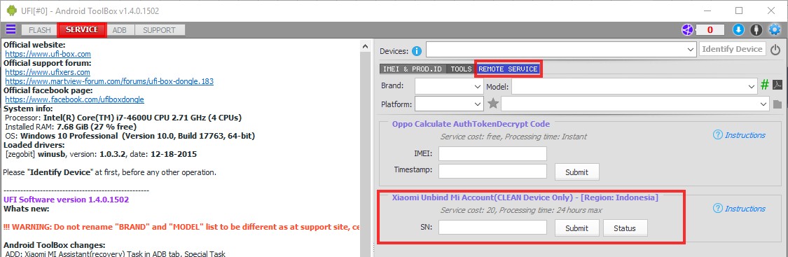Image resolution: width=788 pixels, height=257 pixels.
Task: Click the 'Android ToolBox changes:' heading
Action: (x=54, y=245)
